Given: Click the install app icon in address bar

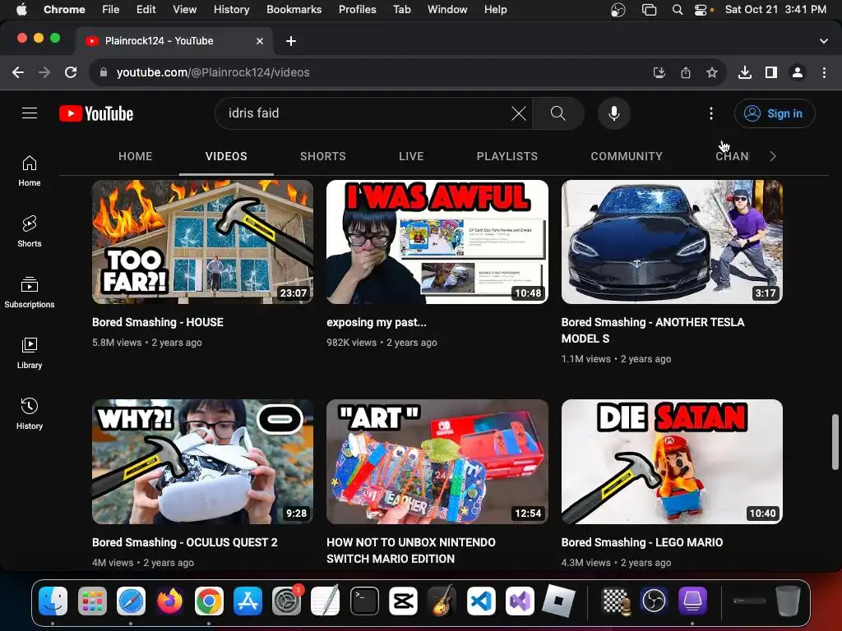Looking at the screenshot, I should click(659, 72).
